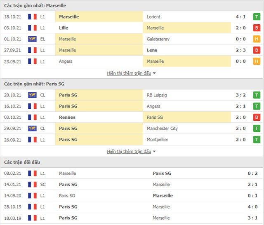Click 'Hiển thị thêm trận đấu' under Marseille
The height and width of the screenshot is (225, 264).
(x=129, y=73)
